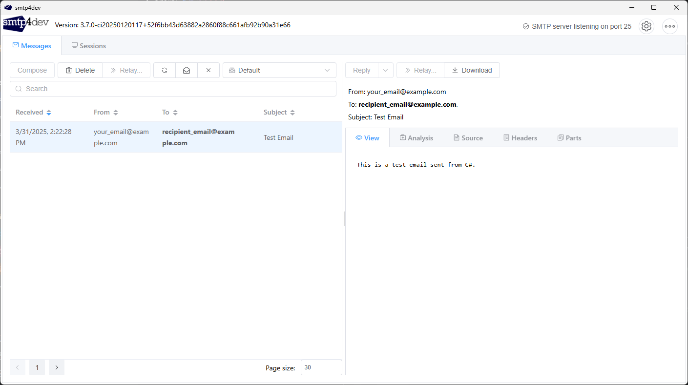Switch to the Sessions tab
688x385 pixels.
(x=88, y=46)
